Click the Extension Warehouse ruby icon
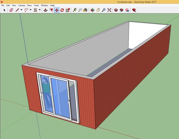The image size is (179, 139). (134, 10)
